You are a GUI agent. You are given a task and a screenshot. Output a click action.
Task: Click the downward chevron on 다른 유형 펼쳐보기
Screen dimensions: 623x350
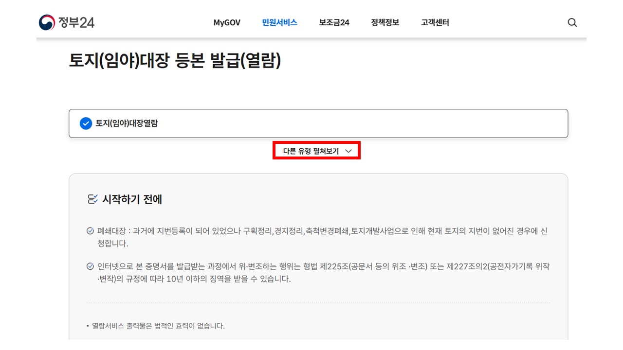pos(348,151)
